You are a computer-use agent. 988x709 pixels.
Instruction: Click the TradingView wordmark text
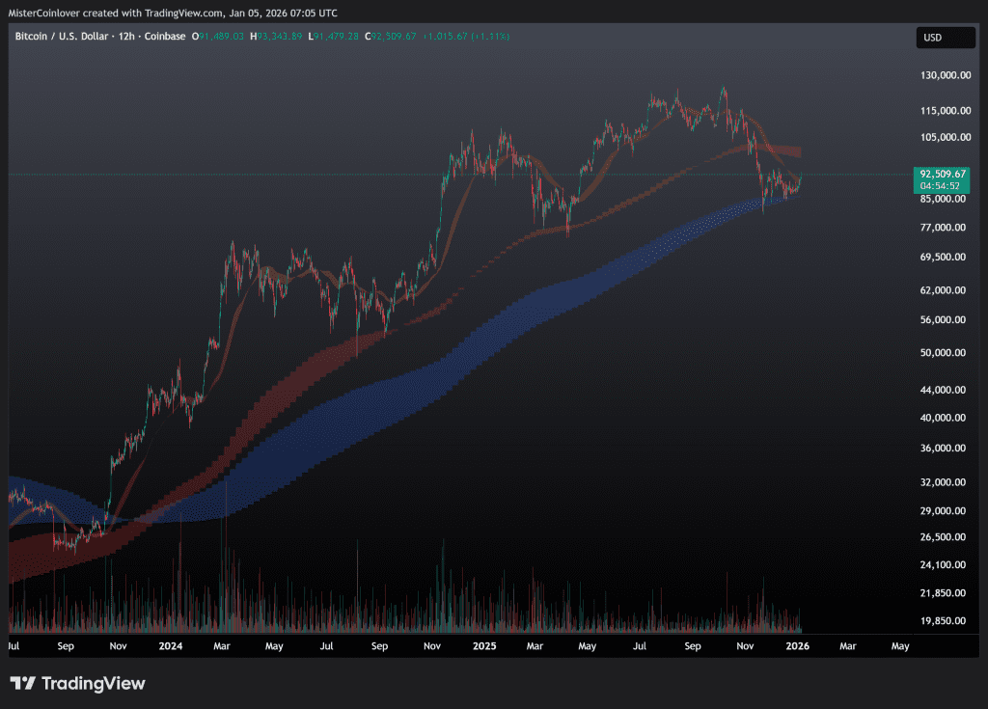[x=94, y=684]
